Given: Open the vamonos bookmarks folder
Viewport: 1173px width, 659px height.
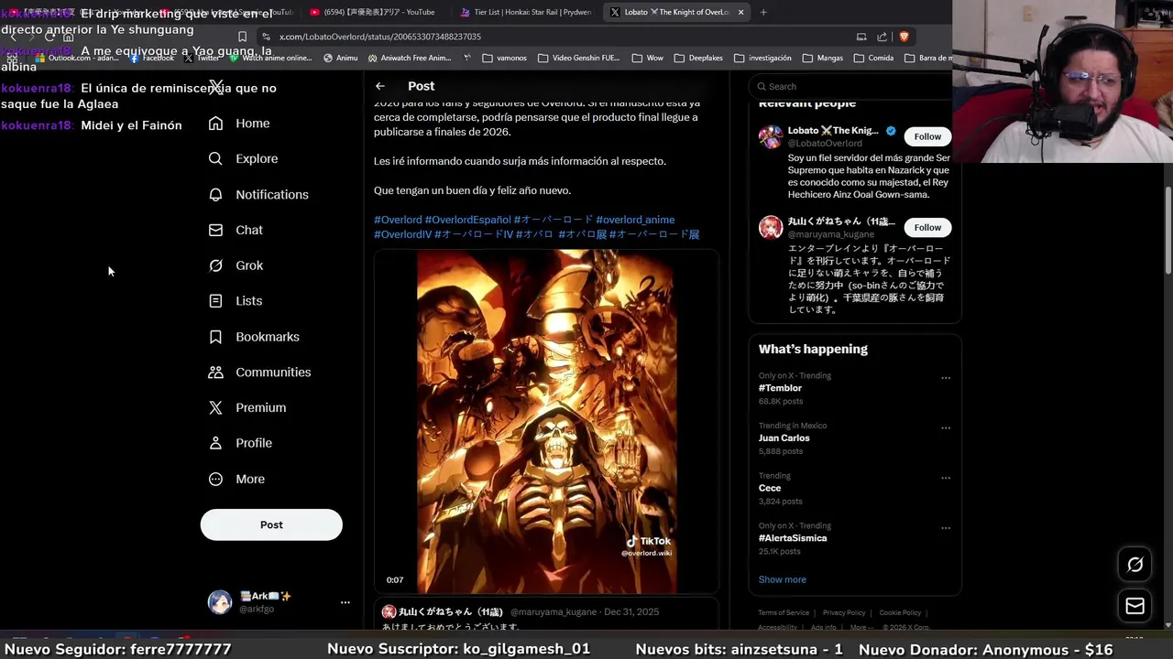Looking at the screenshot, I should coord(504,58).
